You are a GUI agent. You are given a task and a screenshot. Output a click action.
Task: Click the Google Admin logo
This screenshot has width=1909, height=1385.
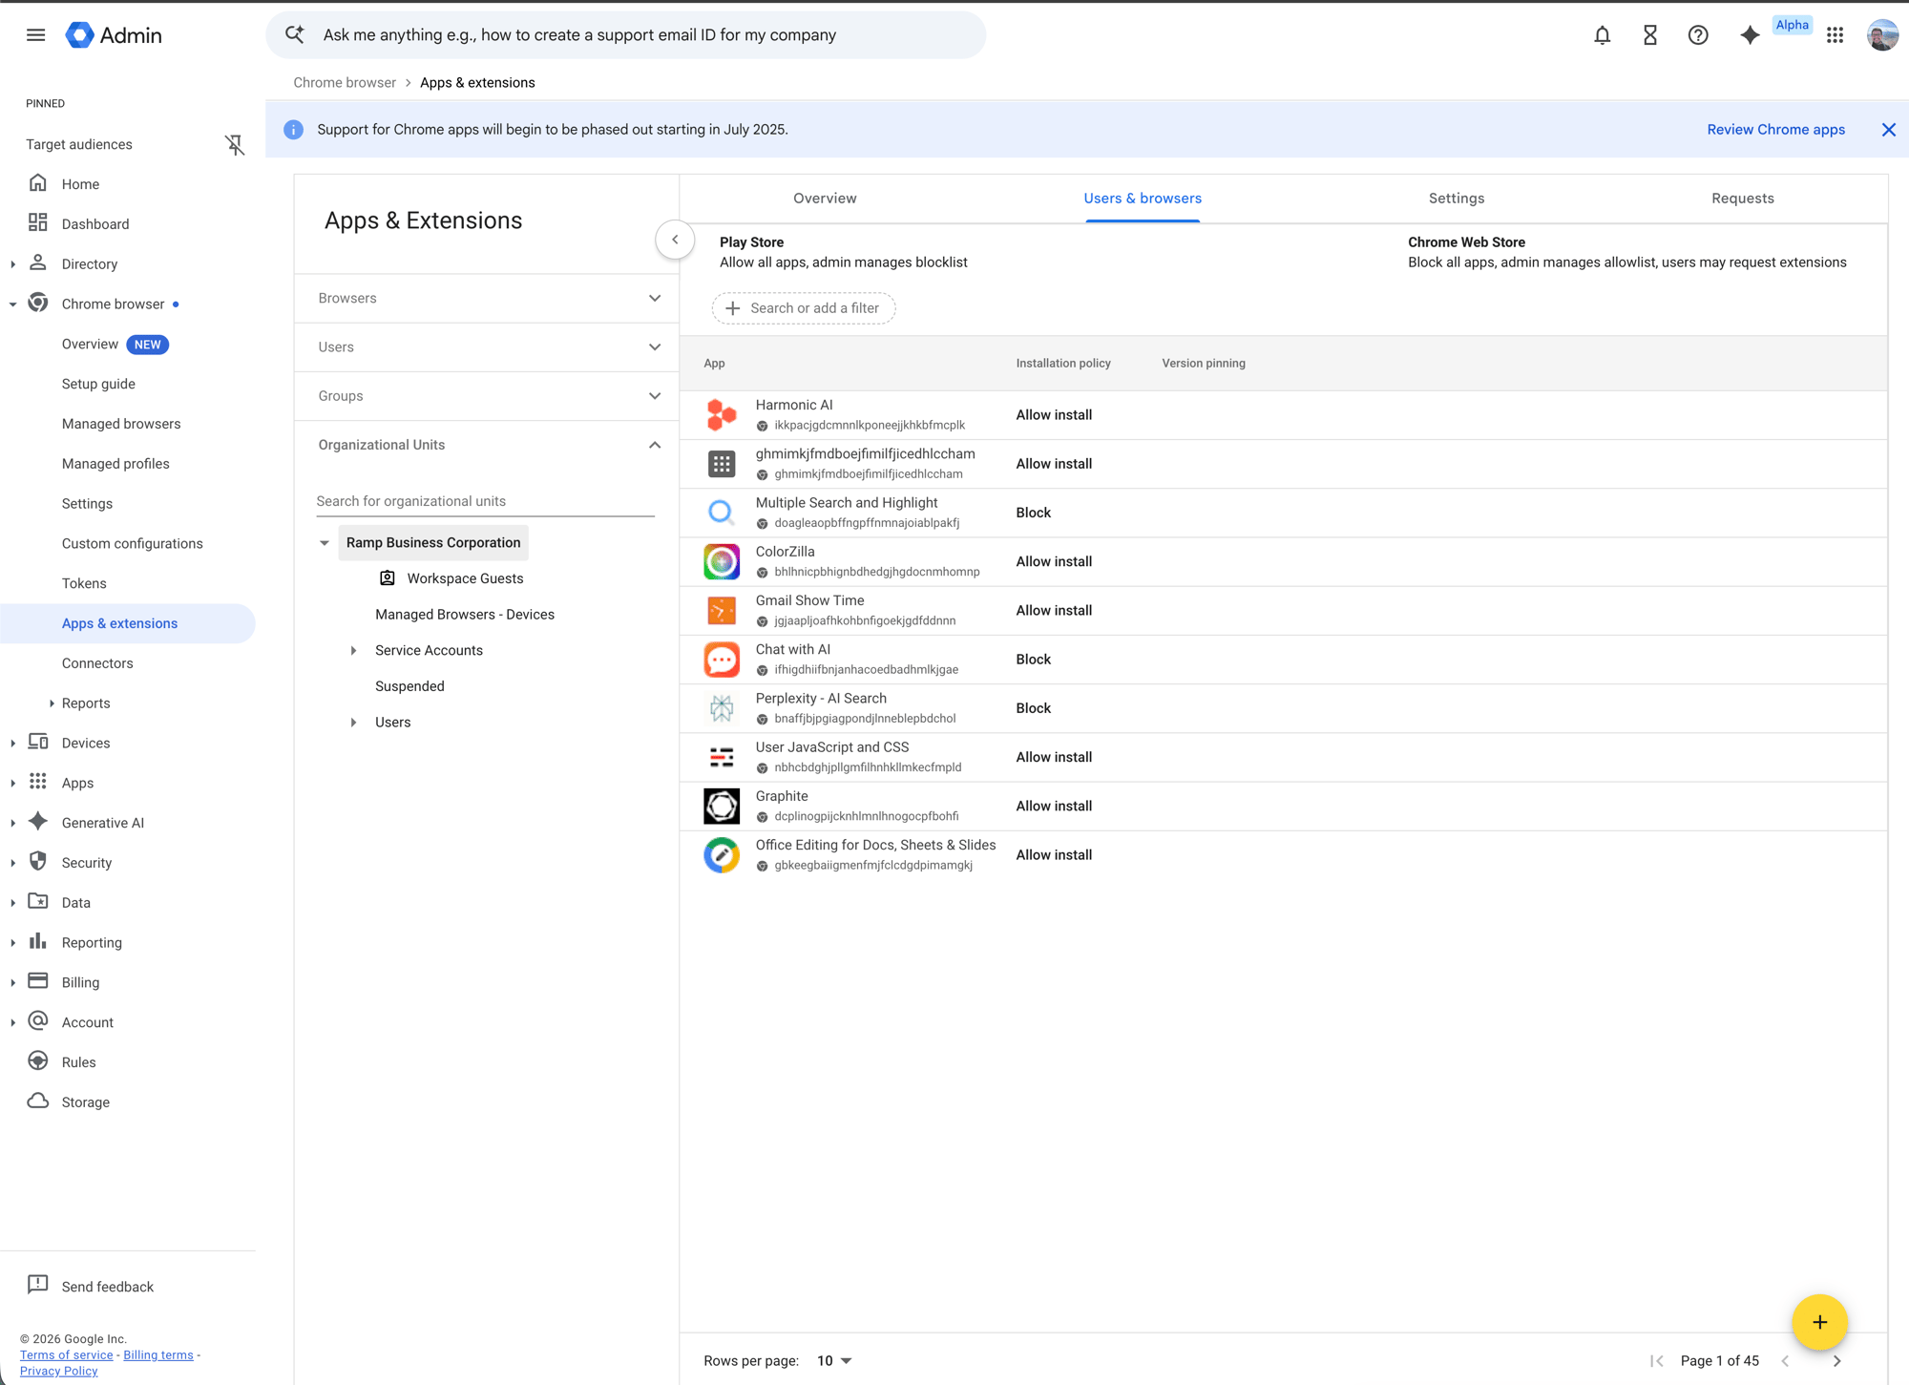(x=114, y=35)
